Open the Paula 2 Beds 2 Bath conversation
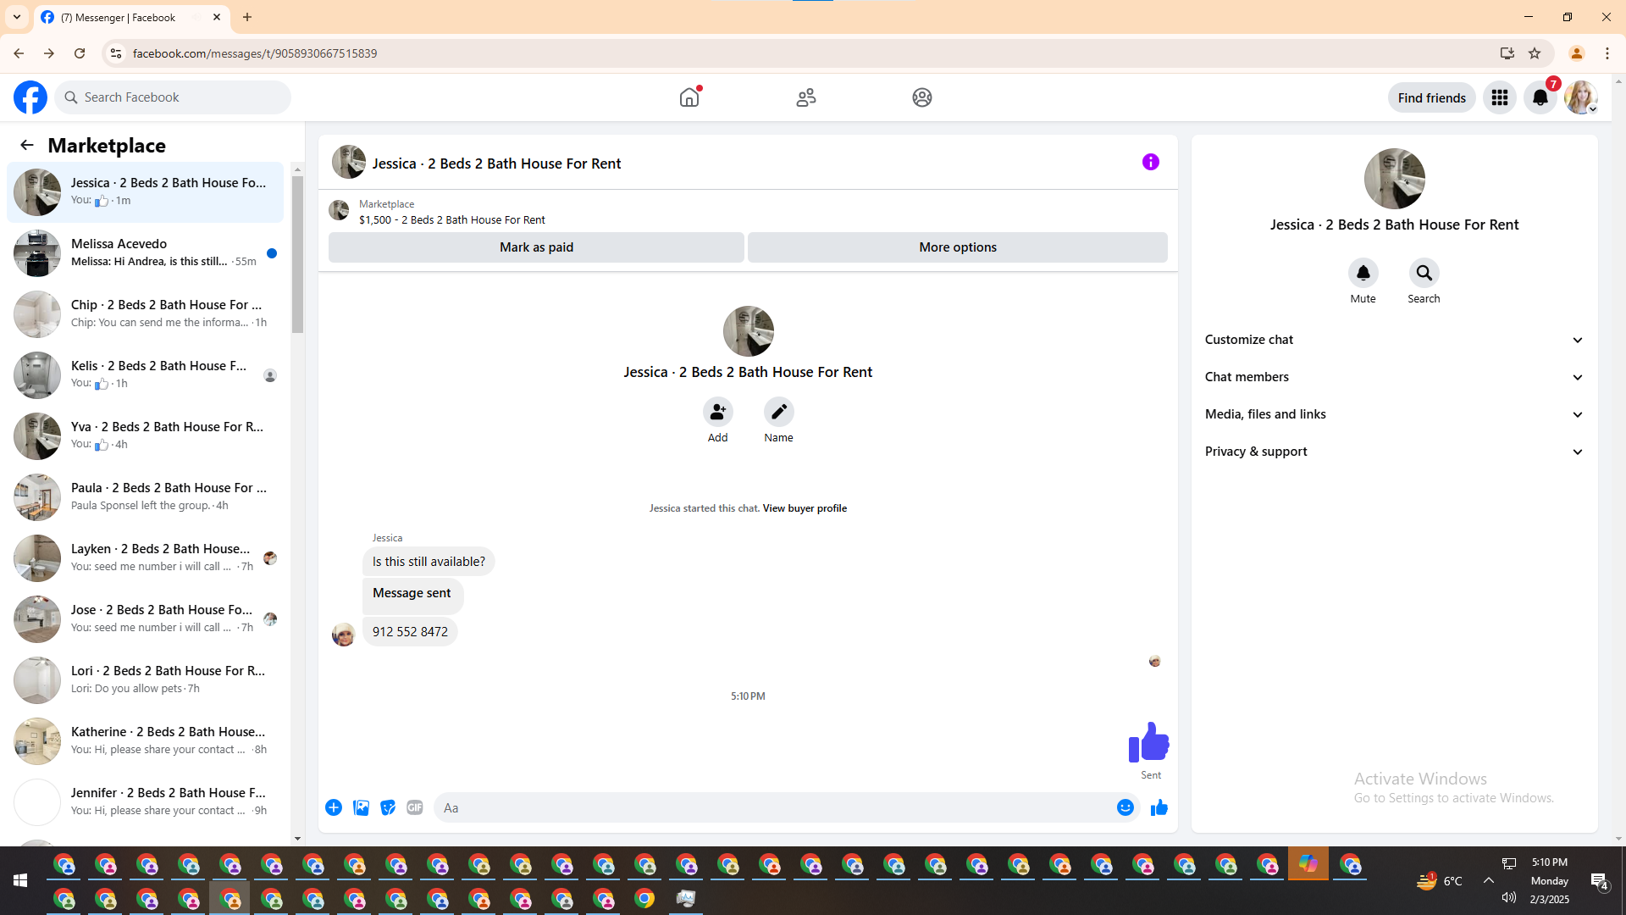Screen dimensions: 1626x915 point(146,496)
